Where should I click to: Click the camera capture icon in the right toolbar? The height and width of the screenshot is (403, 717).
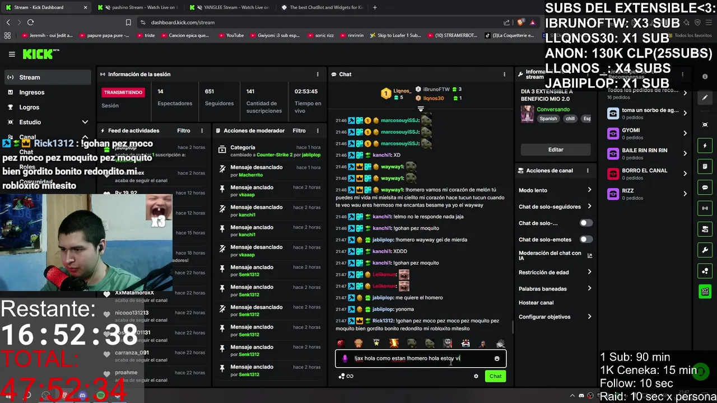(705, 124)
